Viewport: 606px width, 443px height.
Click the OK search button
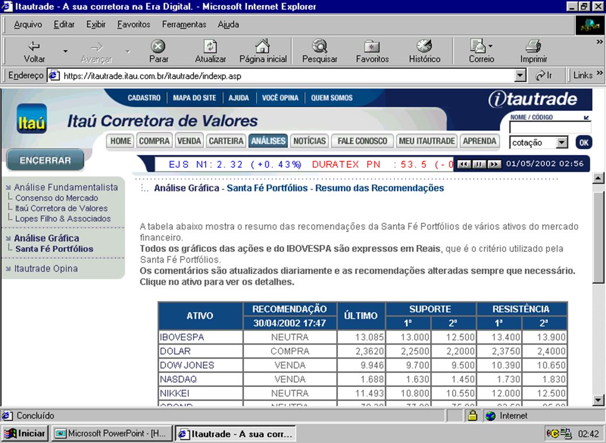pyautogui.click(x=584, y=143)
